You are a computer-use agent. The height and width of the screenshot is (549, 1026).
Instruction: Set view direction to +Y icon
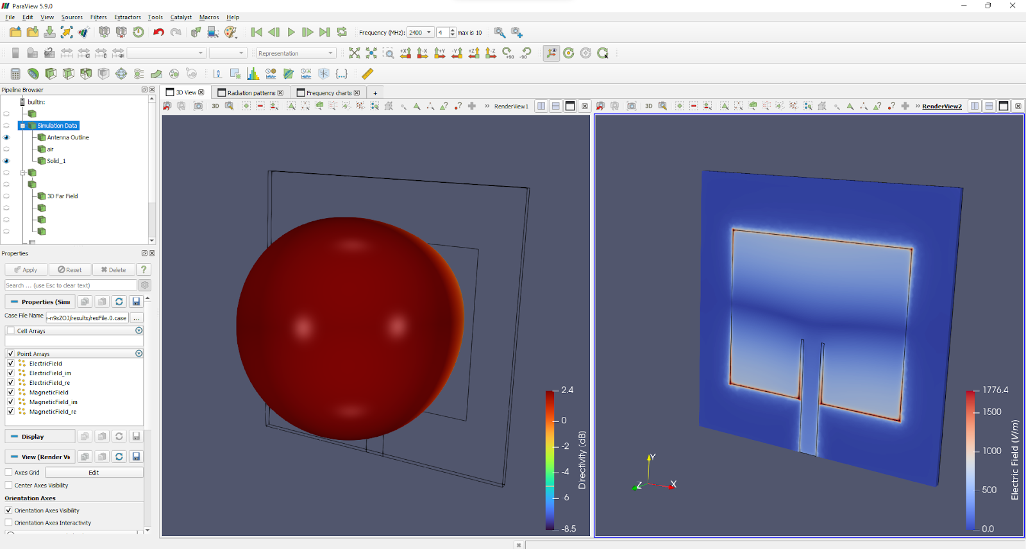[440, 53]
